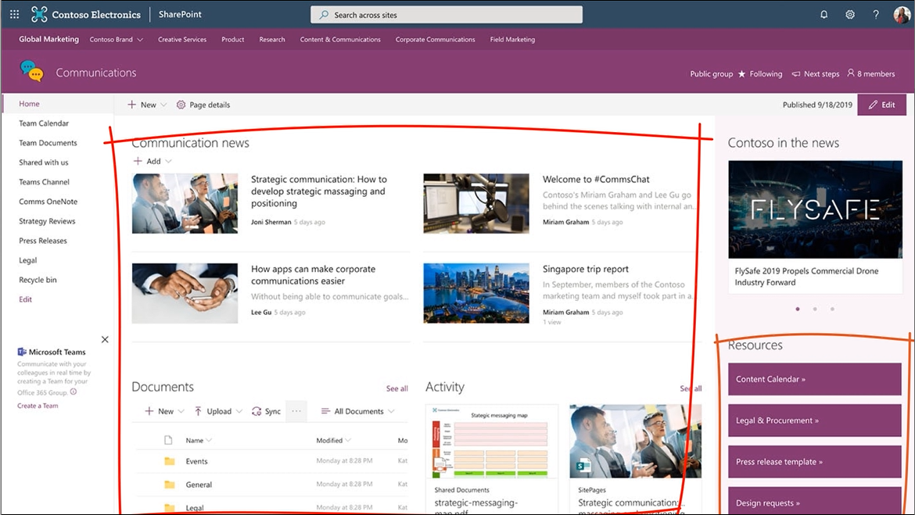Open the settings gear icon
Image resolution: width=915 pixels, height=515 pixels.
click(x=850, y=15)
